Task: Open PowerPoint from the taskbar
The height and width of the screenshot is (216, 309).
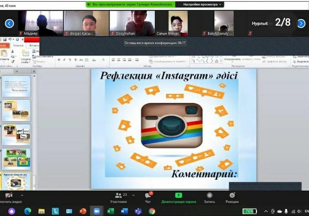Action: [x=83, y=211]
